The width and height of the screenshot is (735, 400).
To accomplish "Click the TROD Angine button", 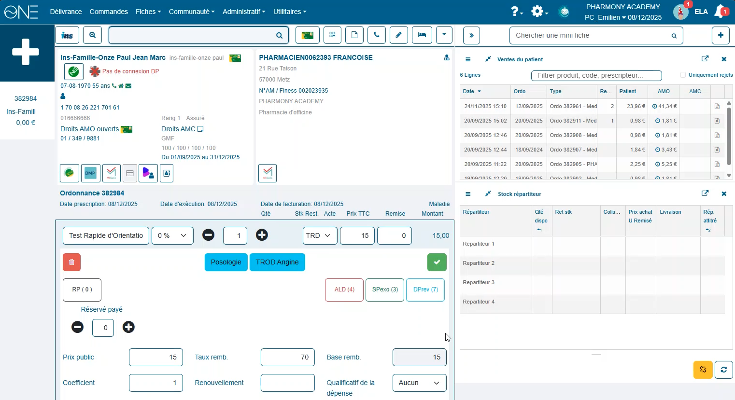I will point(277,262).
